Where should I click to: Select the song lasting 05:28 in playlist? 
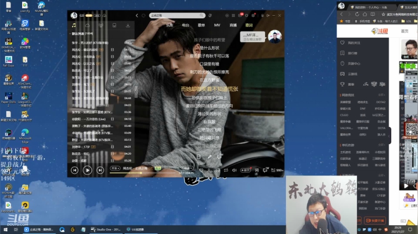tap(101, 160)
